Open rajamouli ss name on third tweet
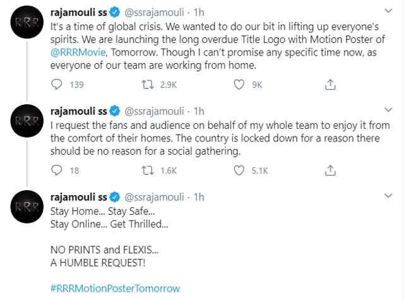The image size is (404, 300). 78,197
